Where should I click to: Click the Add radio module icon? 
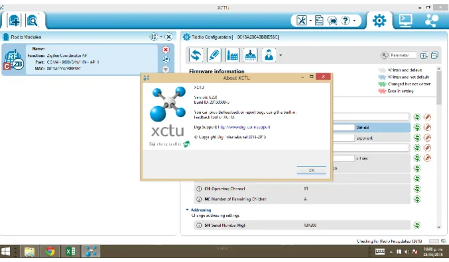(x=14, y=21)
